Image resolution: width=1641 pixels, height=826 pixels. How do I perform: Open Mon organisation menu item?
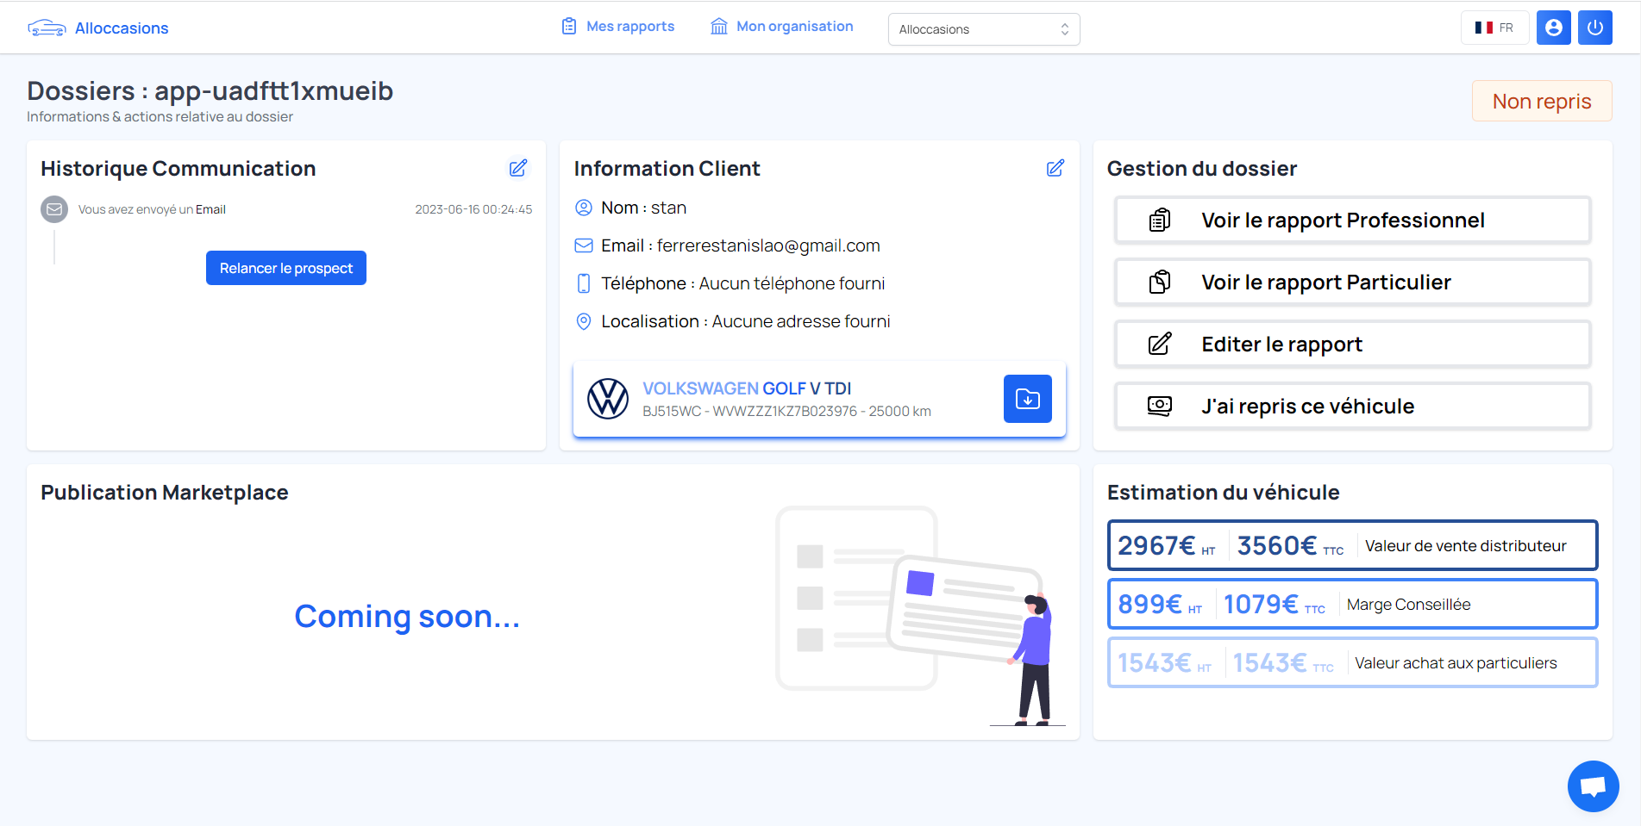tap(782, 27)
